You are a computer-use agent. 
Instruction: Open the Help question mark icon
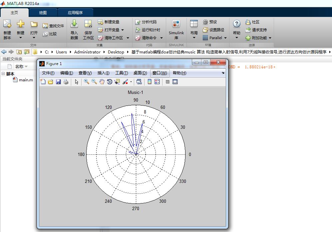tap(237, 24)
